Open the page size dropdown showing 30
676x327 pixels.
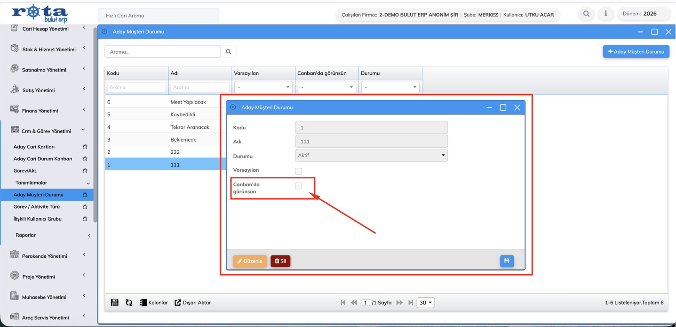coord(425,303)
